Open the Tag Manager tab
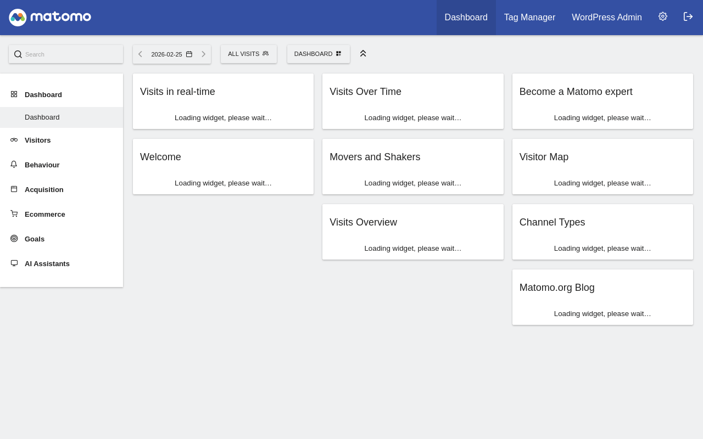 coord(529,18)
